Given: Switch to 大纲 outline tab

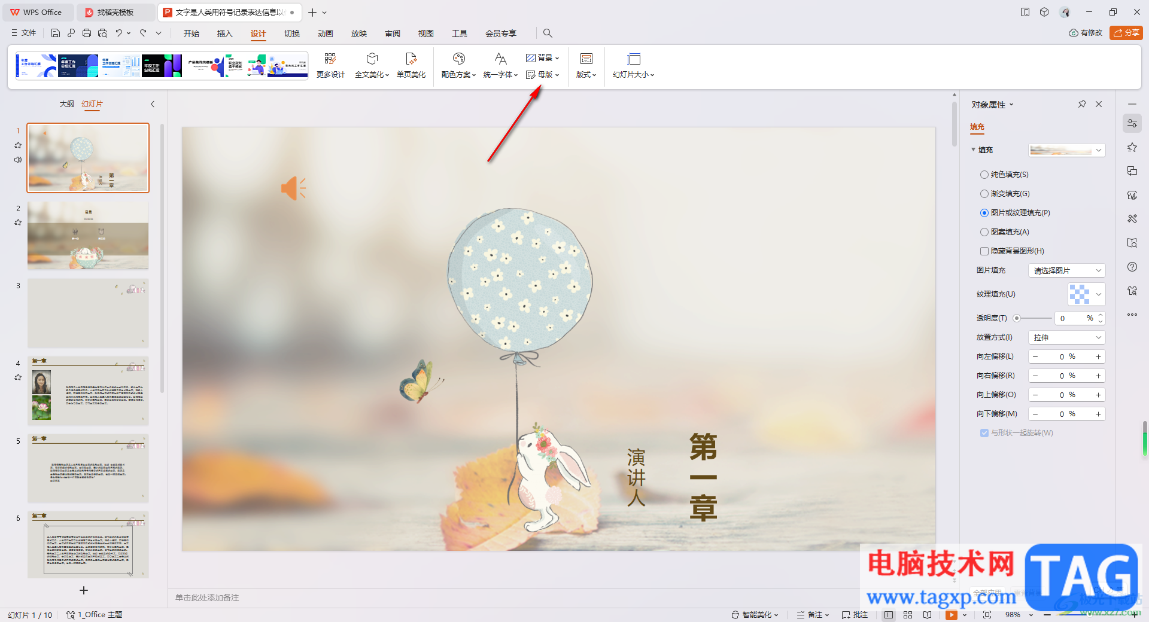Looking at the screenshot, I should [66, 104].
